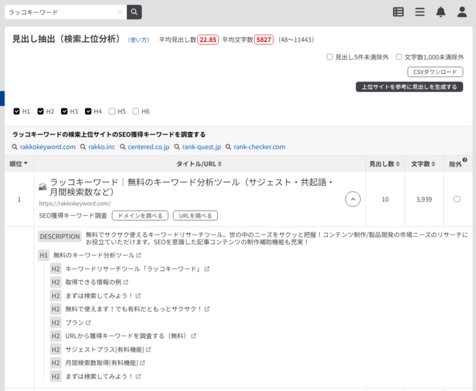Screen dimensions: 476x391
Task: Sort by 見出し数 column header
Action: [384, 164]
